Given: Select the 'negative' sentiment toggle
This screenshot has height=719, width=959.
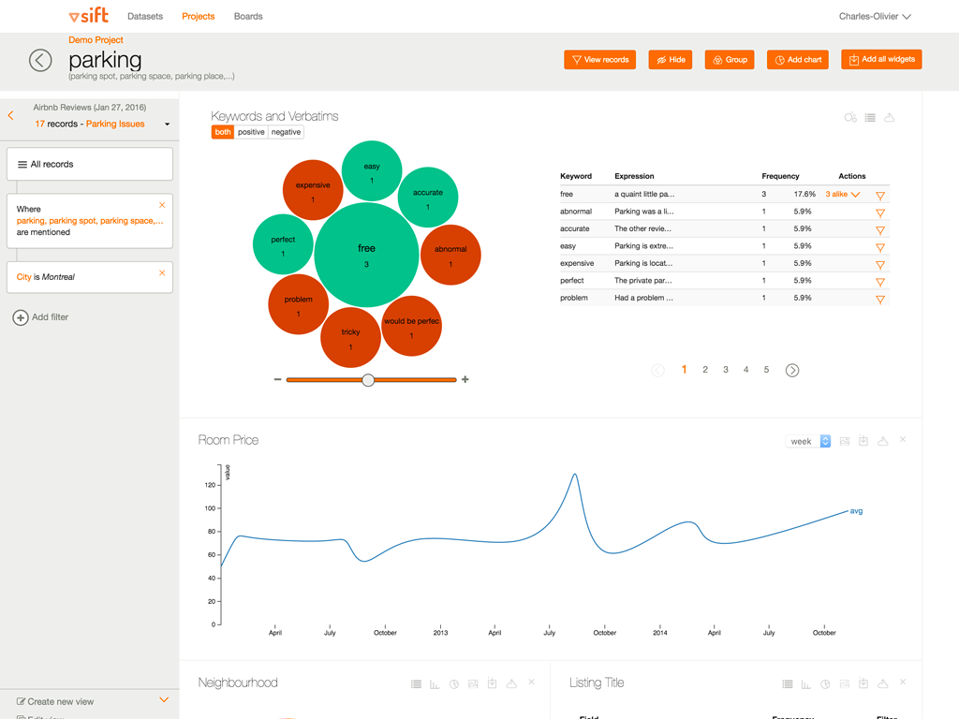Looking at the screenshot, I should [x=286, y=132].
